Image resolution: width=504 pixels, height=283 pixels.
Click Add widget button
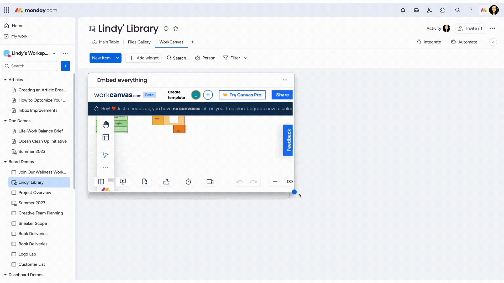click(x=144, y=58)
